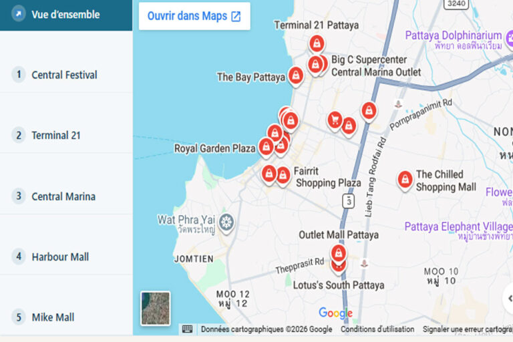Click the Lotus's South Pattaya pin

point(338,268)
